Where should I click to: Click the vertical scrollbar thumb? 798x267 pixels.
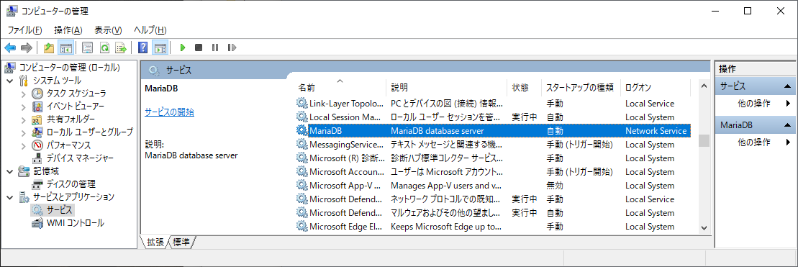[704, 140]
